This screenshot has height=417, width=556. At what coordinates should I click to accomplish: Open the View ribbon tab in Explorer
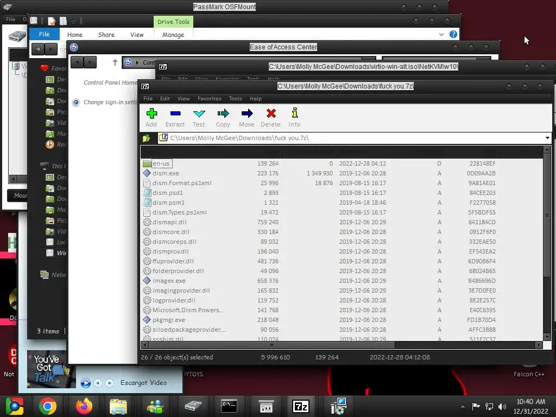pyautogui.click(x=137, y=35)
